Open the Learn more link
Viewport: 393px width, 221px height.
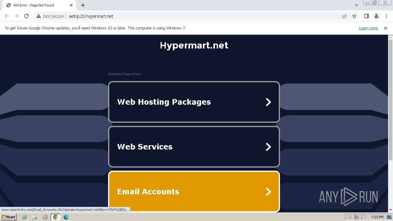[x=368, y=28]
